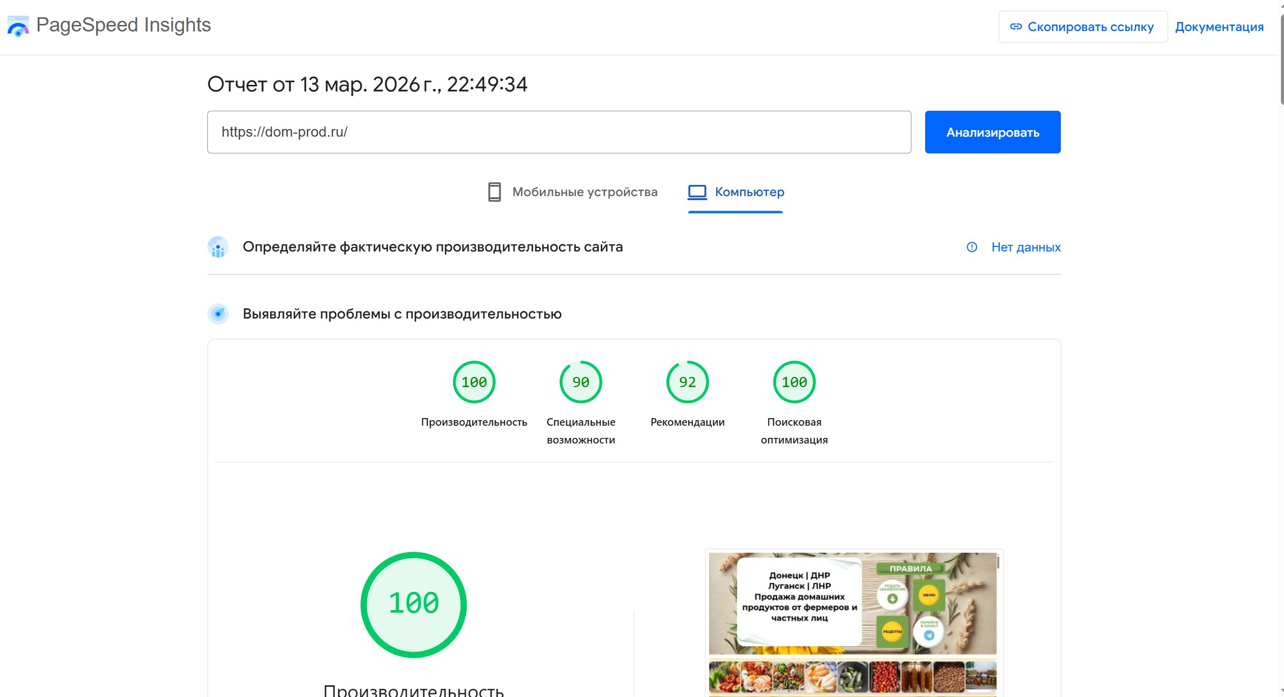Jump to Рекомендации score gauge 92

point(688,382)
